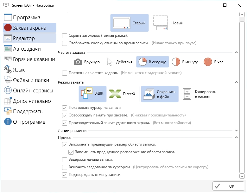The width and height of the screenshot is (247, 193).
Task: Click the О программе info icon
Action: point(8,121)
